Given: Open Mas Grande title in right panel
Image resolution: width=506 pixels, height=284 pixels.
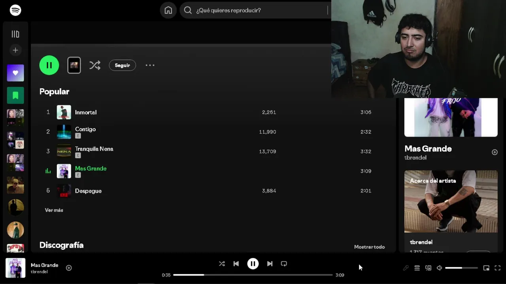Looking at the screenshot, I should click(x=428, y=149).
